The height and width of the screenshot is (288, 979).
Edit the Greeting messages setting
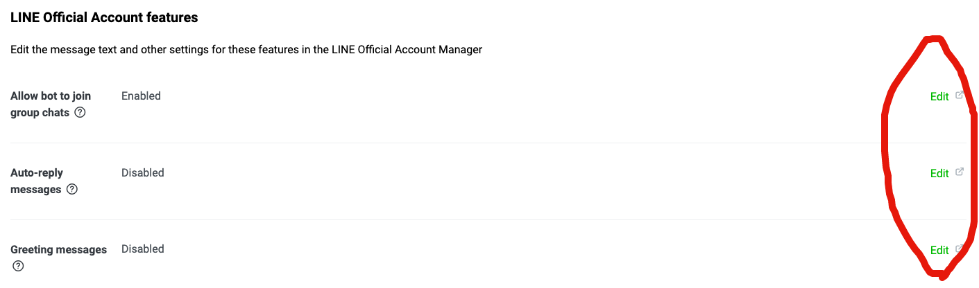pyautogui.click(x=939, y=251)
